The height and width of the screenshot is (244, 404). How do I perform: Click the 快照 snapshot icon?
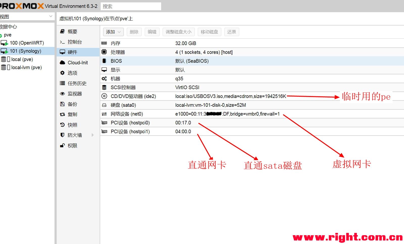[62, 125]
